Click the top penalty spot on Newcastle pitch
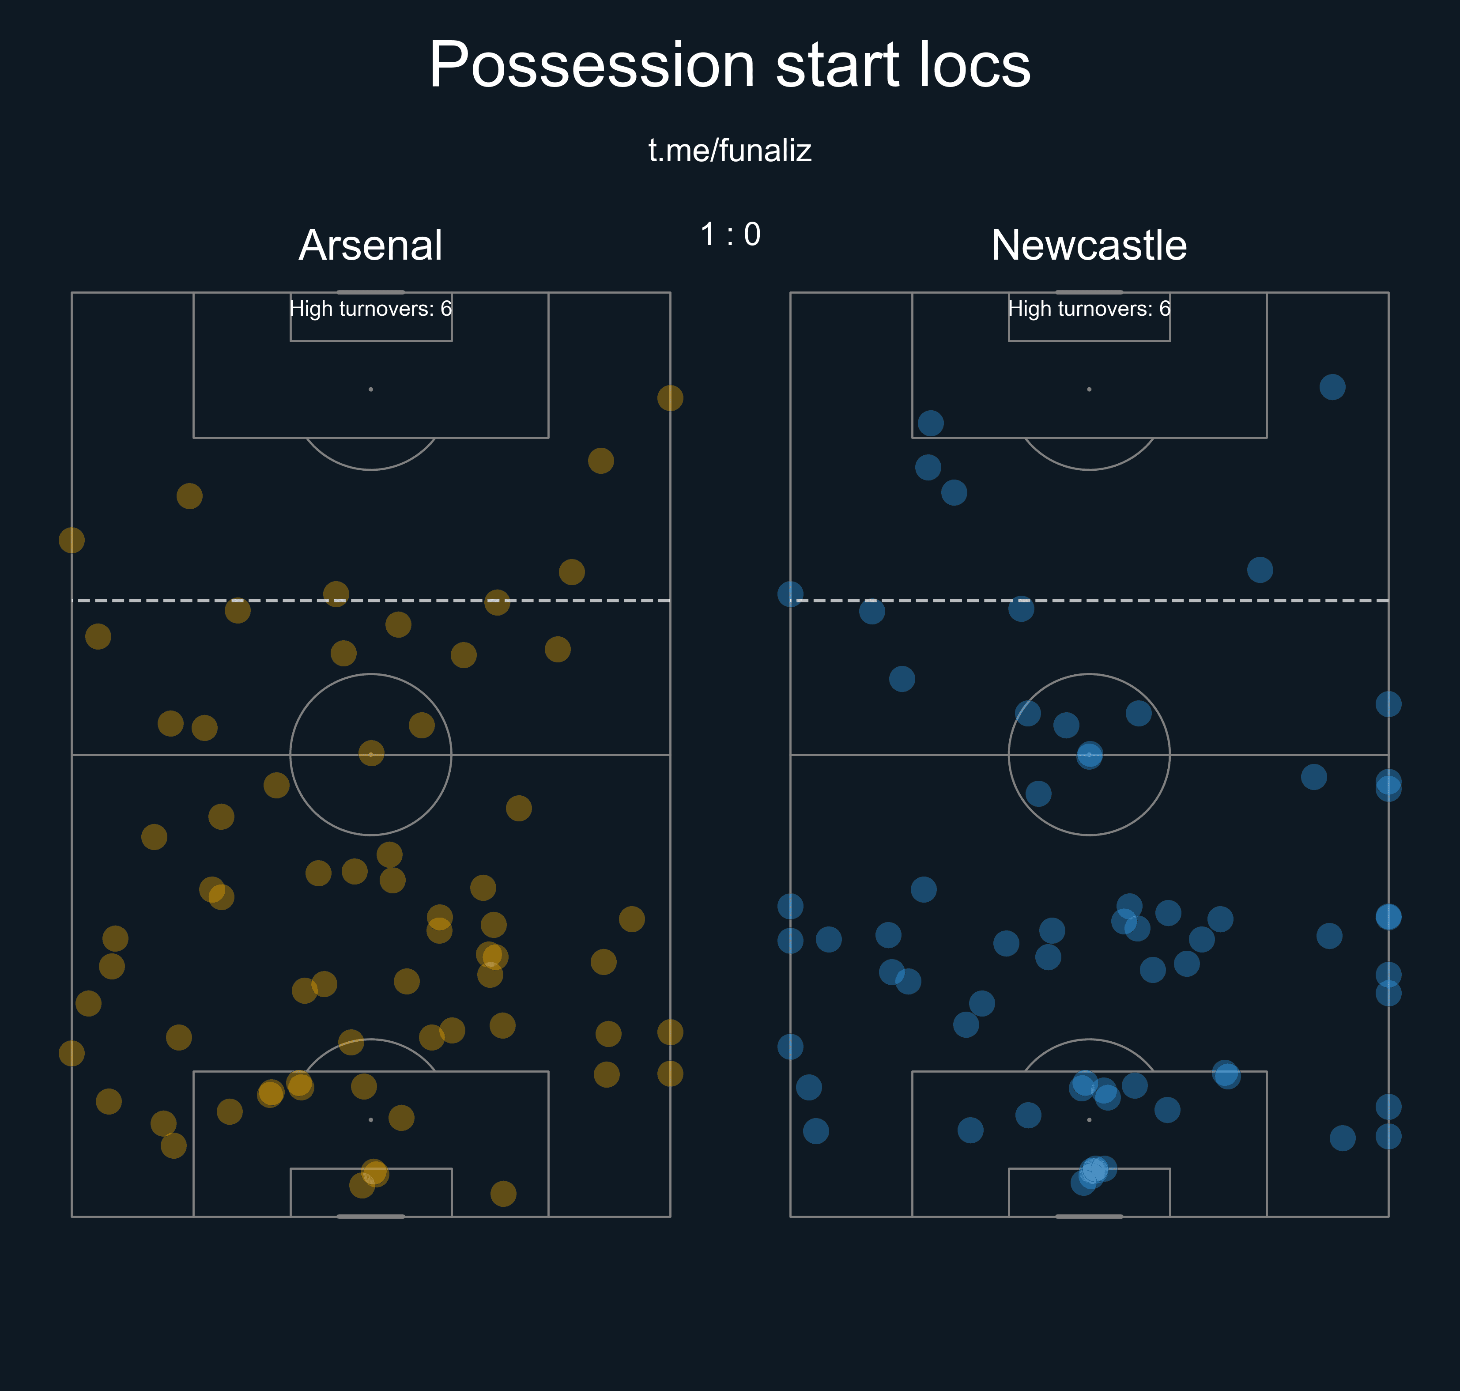The image size is (1460, 1391). 1089,389
